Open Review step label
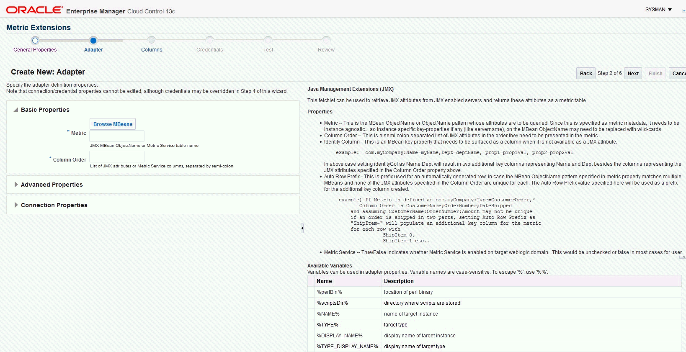 (326, 50)
